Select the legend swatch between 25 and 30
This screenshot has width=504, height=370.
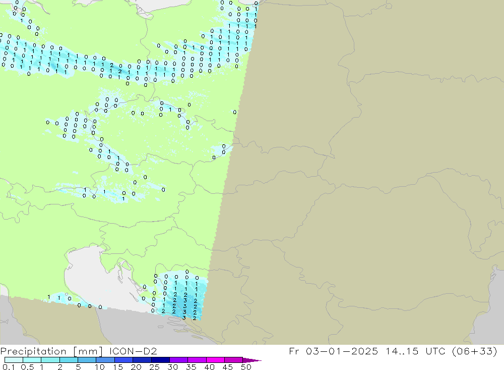[160, 360]
